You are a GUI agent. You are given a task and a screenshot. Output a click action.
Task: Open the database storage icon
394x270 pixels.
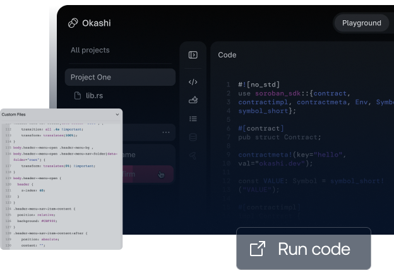(193, 137)
